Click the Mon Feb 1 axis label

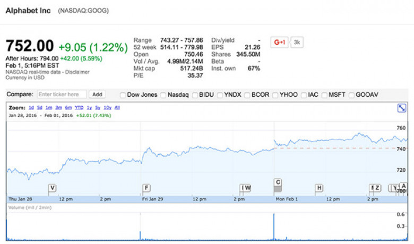pos(287,199)
